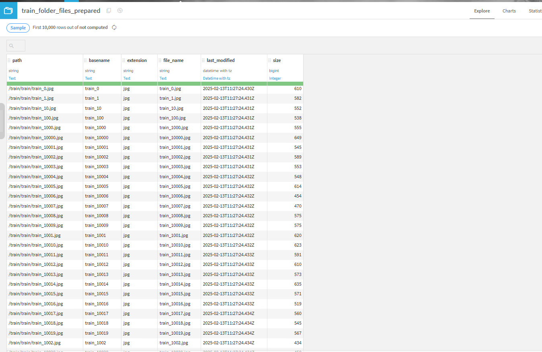Click the copy icon beside the dataset name
Viewport: 542px width, 352px height.
109,10
